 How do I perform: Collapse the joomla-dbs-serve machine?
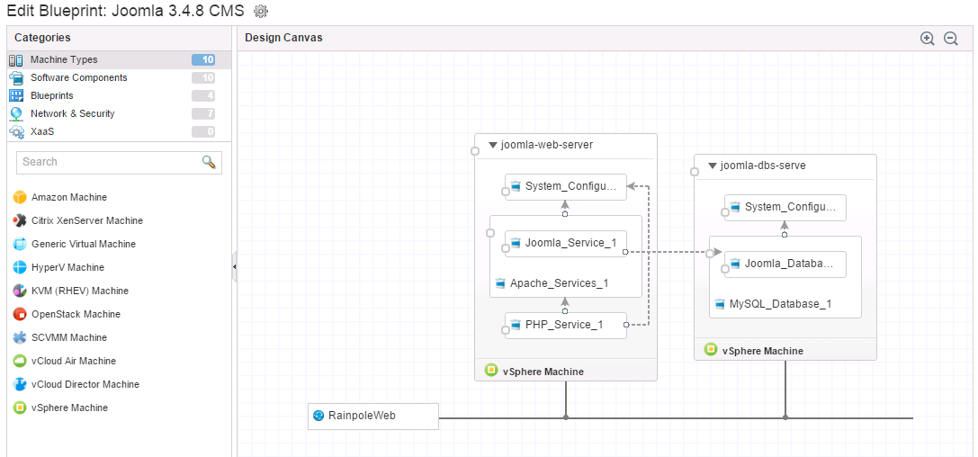pos(713,166)
